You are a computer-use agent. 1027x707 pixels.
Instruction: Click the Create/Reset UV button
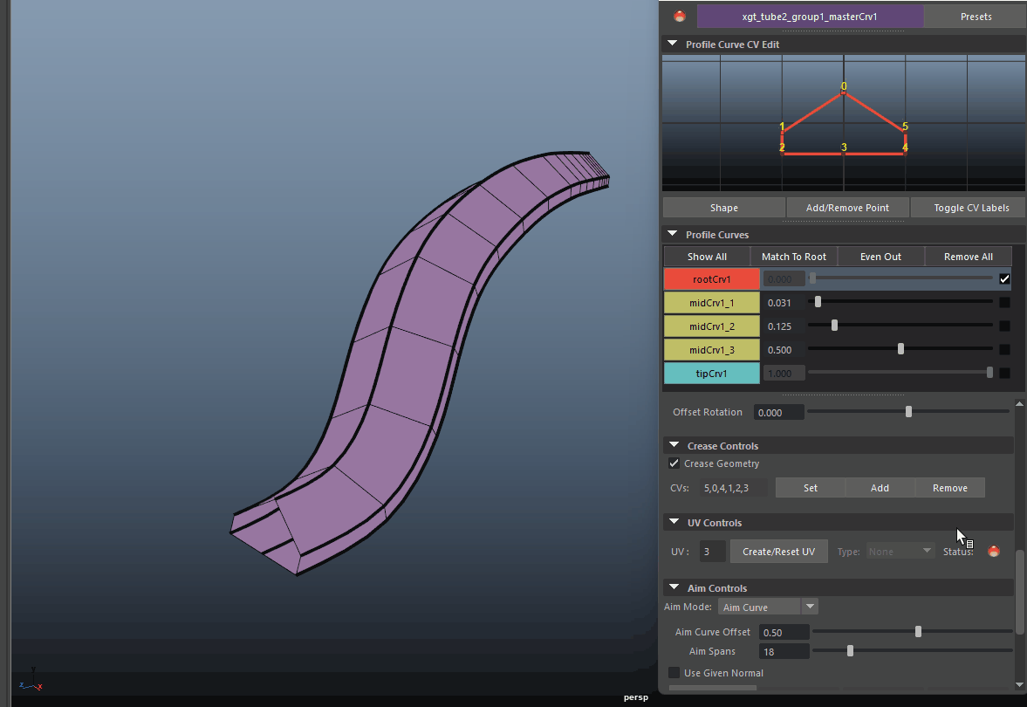(778, 552)
